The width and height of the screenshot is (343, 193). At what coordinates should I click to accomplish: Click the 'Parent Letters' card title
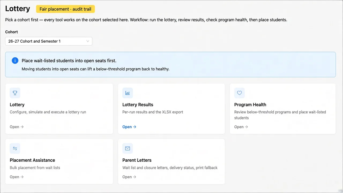click(x=137, y=160)
